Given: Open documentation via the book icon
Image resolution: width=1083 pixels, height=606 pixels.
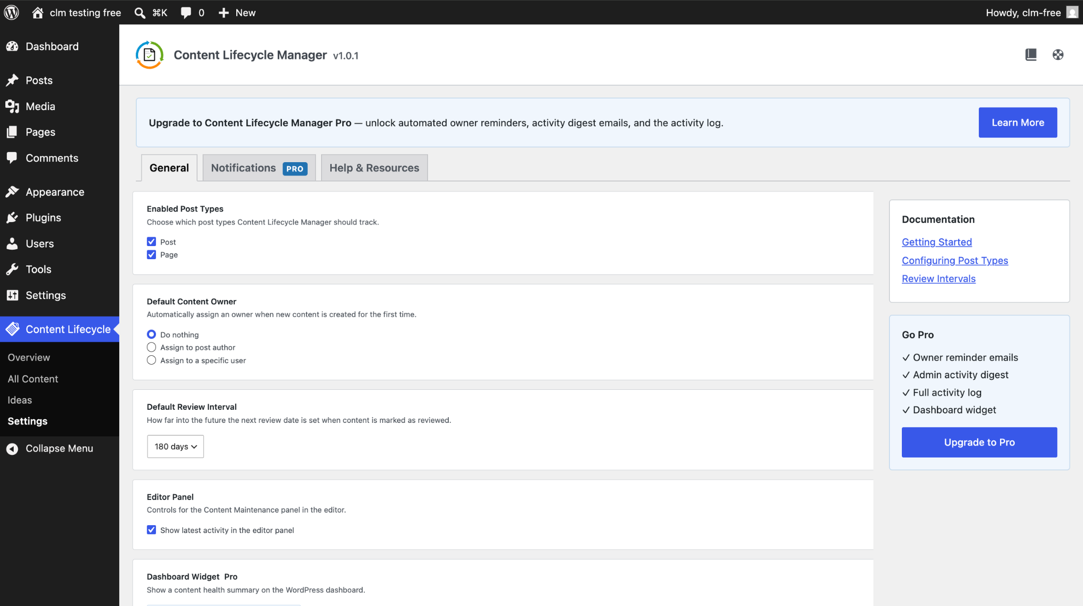Looking at the screenshot, I should 1031,55.
